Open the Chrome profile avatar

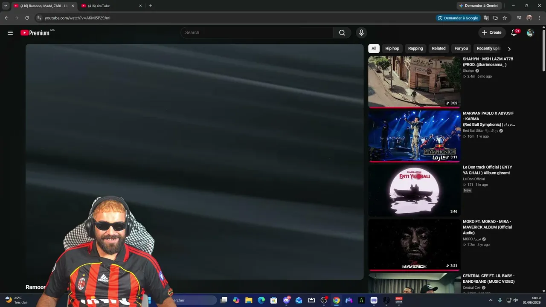click(529, 18)
